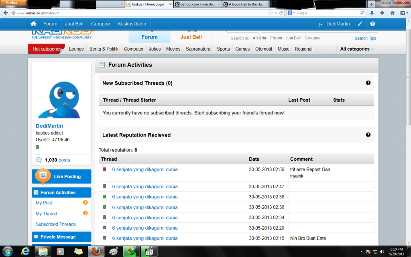Screen dimensions: 411x257
Task: Click the pencil edit icon beside DodiMartin
Action: click(360, 24)
